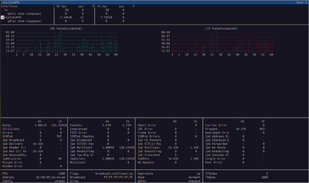The height and width of the screenshot is (183, 309).
Task: Click the Ip6 No Route label
Action: point(215,148)
